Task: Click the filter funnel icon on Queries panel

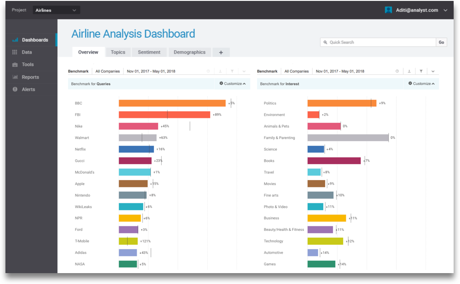Action: (232, 71)
